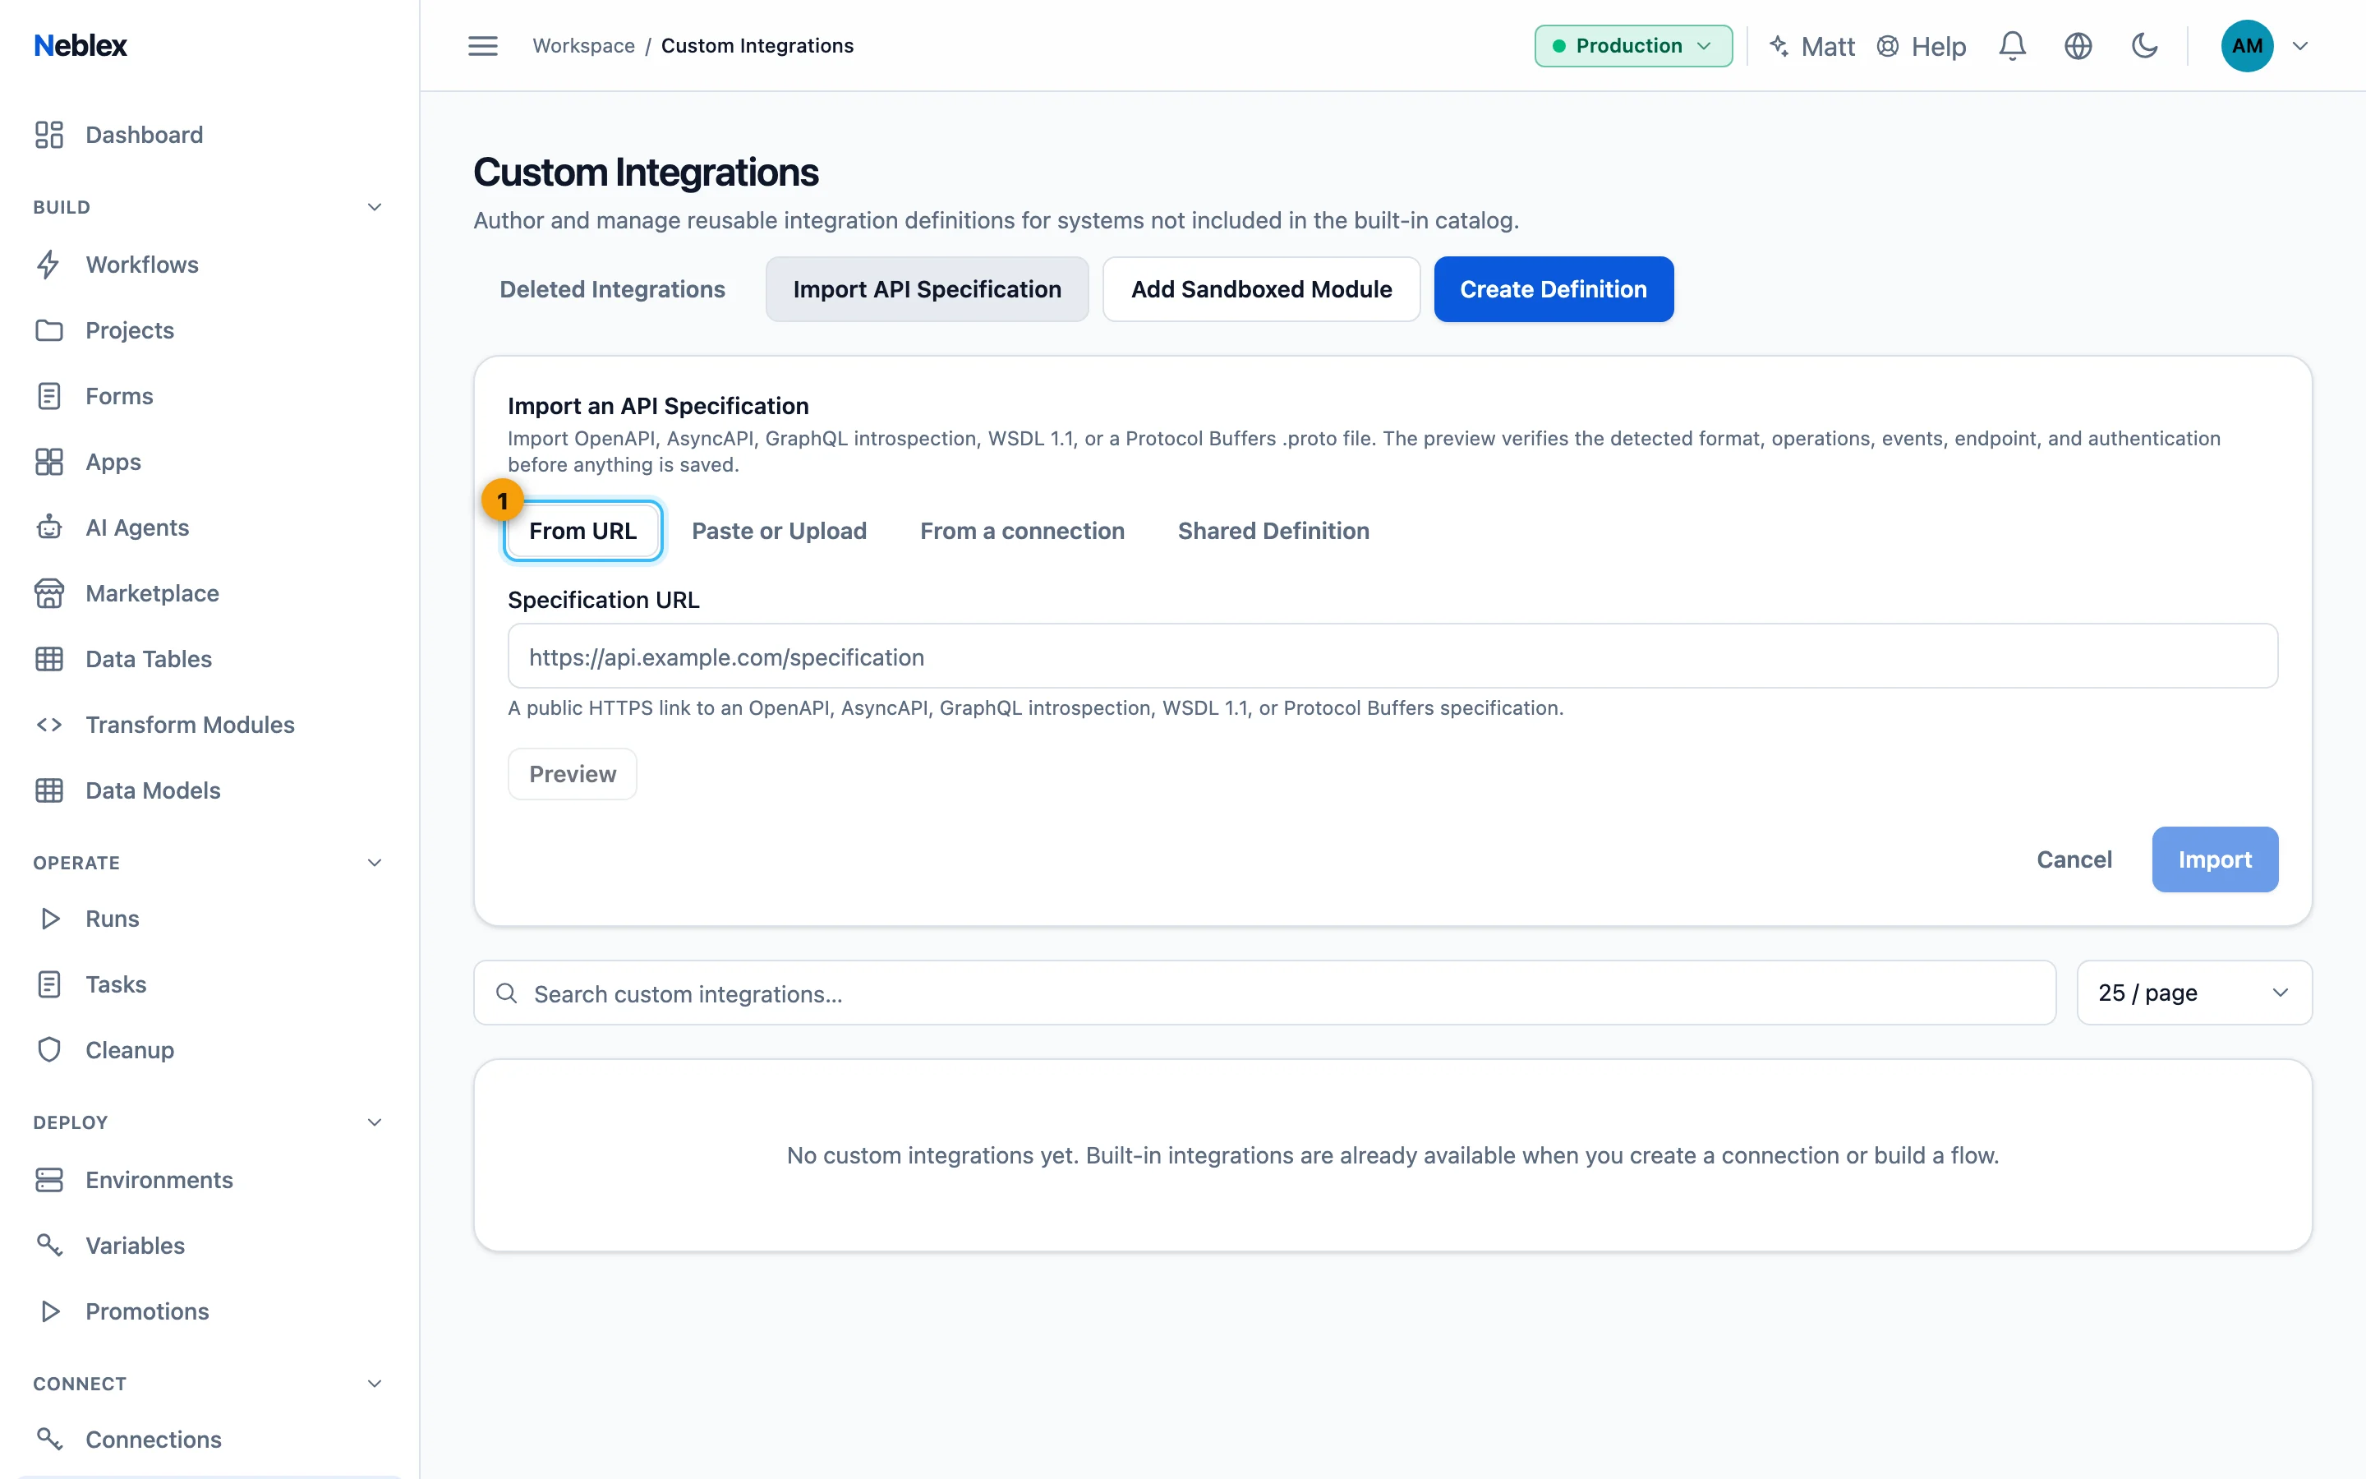Collapse the CONNECT section

tap(374, 1383)
